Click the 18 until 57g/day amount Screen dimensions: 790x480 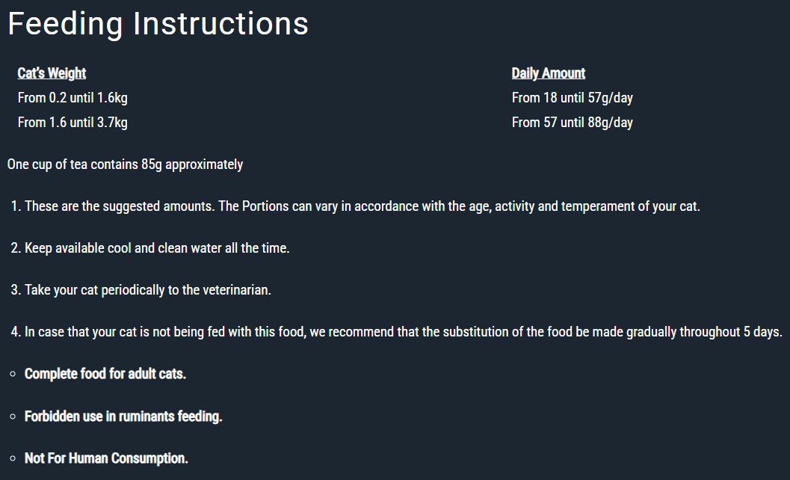tap(573, 98)
